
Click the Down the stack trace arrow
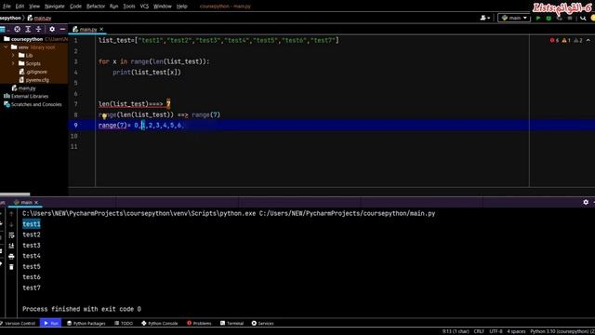[x=11, y=224]
